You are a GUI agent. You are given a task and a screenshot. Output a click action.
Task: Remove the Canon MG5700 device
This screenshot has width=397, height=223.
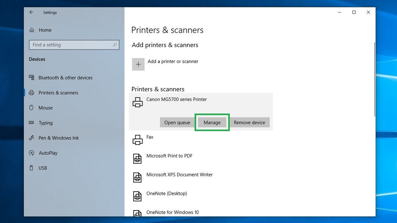pos(250,122)
